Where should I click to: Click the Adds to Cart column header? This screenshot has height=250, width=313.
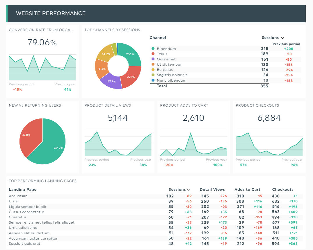pos(247,189)
